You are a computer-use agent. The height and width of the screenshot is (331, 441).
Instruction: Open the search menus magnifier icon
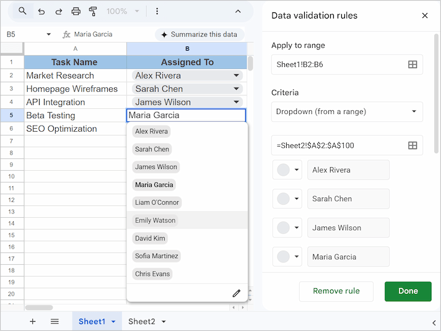click(x=22, y=11)
